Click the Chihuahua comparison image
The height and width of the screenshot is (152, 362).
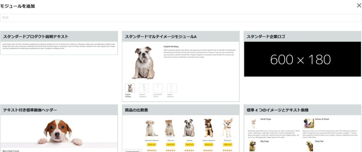pyautogui.click(x=228, y=128)
